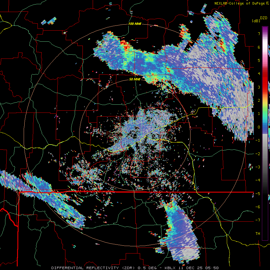
Task: Click the [dB] units label
Action: (x=256, y=21)
